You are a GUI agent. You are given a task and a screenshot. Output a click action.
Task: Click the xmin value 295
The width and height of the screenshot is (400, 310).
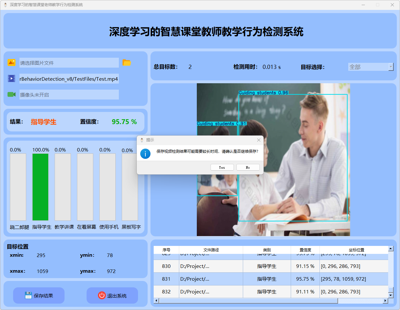pos(41,255)
